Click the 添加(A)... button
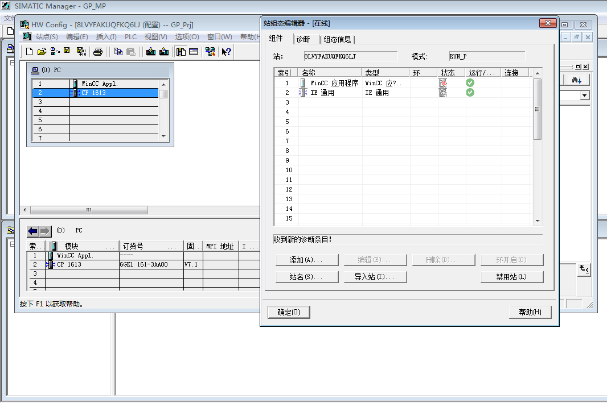This screenshot has height=403, width=607. [307, 260]
